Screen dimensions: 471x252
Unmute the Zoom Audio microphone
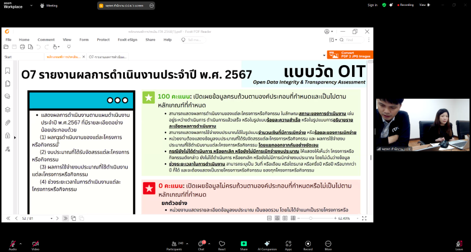(x=12, y=243)
